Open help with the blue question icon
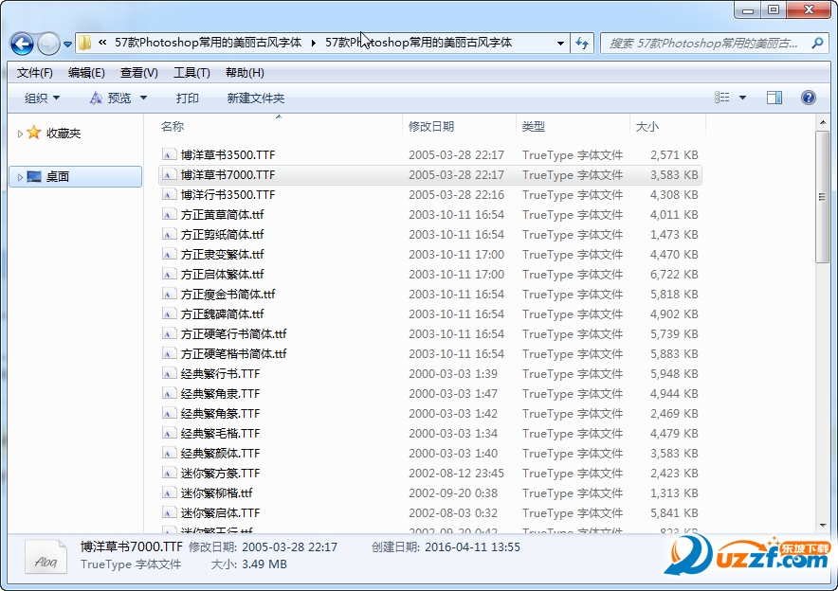 tap(808, 98)
